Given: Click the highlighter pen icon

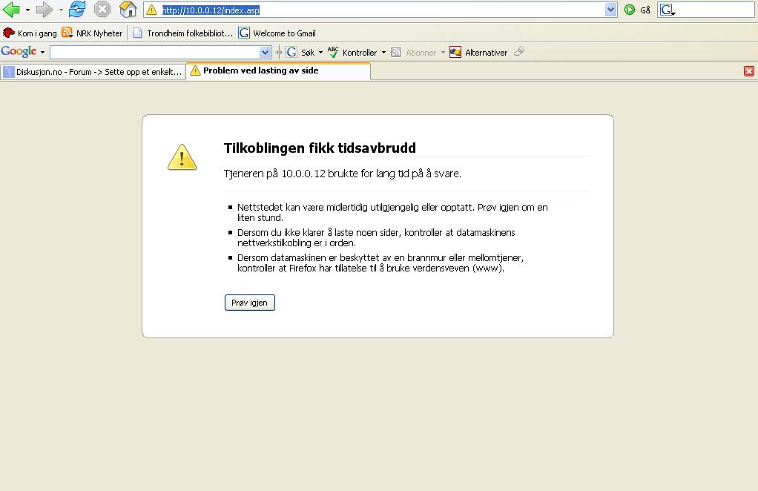Looking at the screenshot, I should (519, 51).
